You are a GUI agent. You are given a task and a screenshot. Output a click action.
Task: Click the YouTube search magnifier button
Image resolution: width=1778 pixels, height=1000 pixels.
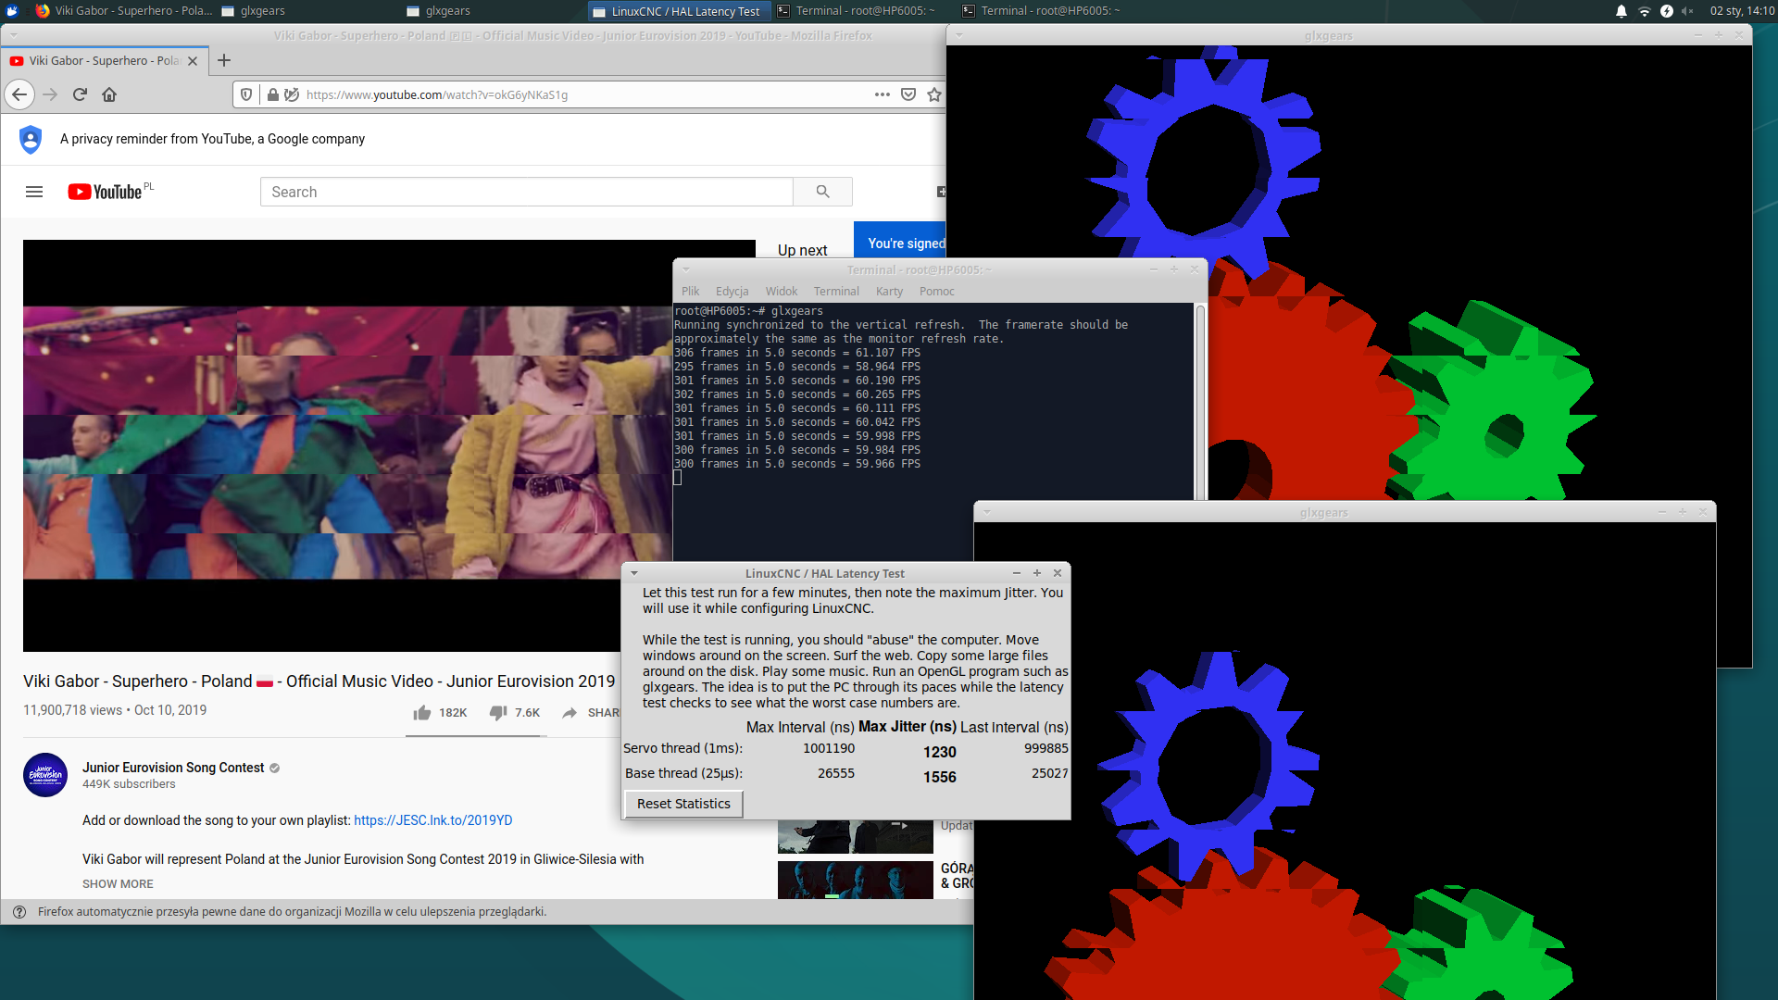(x=822, y=192)
